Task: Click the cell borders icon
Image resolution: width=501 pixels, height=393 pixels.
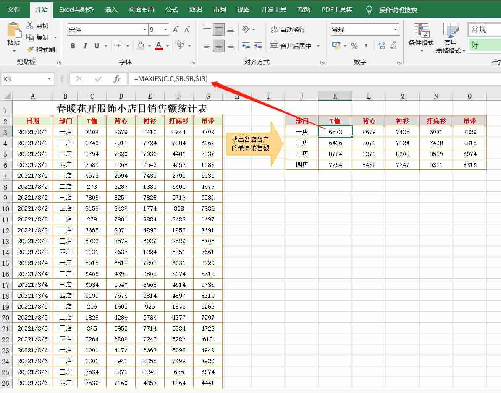Action: (x=118, y=46)
